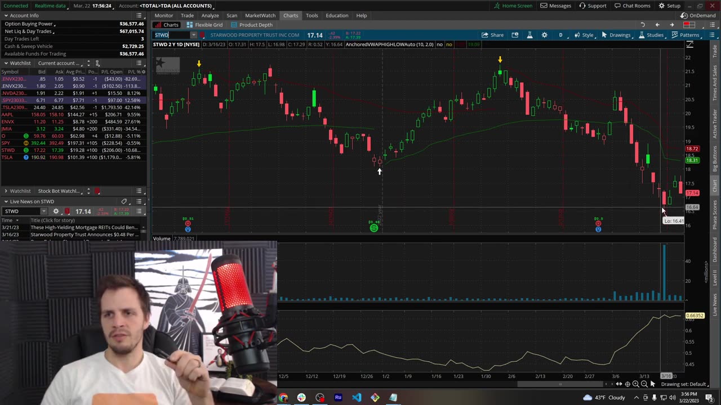Select the TSLA row in watchlist
This screenshot has width=721, height=405.
[73, 157]
